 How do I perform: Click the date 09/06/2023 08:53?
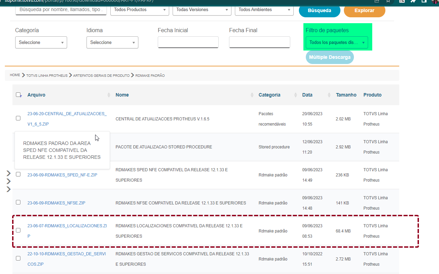[x=312, y=231]
